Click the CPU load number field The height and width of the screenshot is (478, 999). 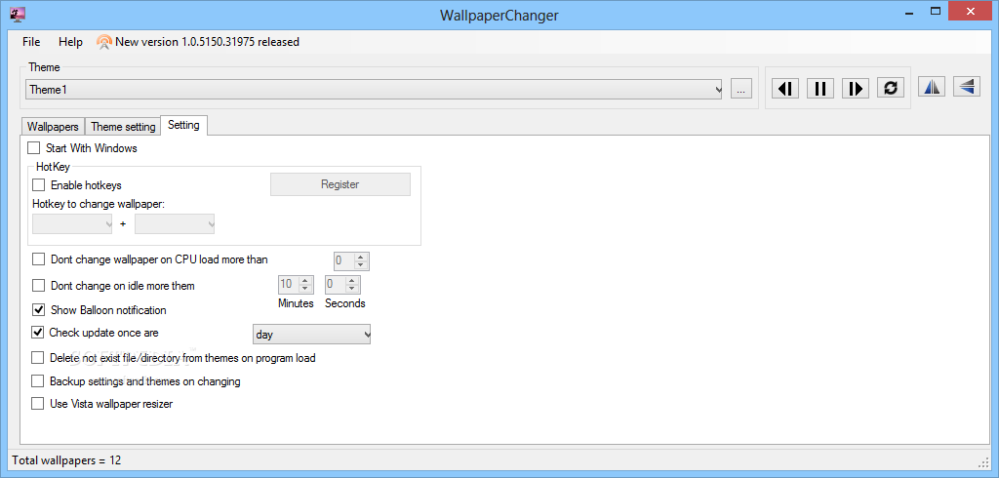pos(344,261)
